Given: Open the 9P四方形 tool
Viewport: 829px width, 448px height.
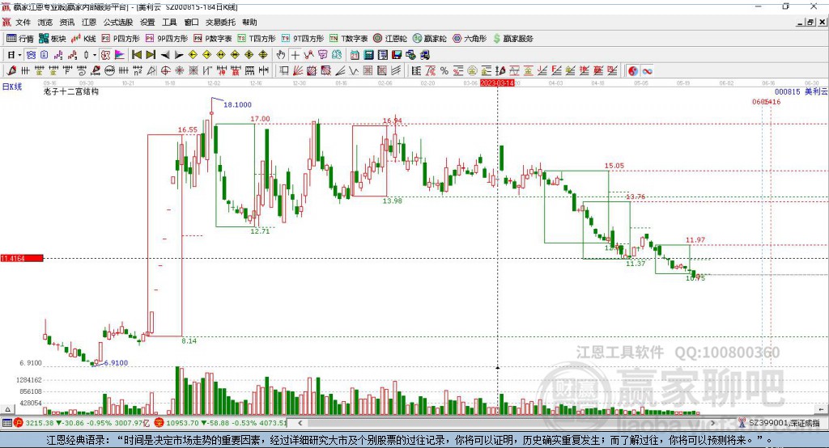Looking at the screenshot, I should click(x=167, y=39).
